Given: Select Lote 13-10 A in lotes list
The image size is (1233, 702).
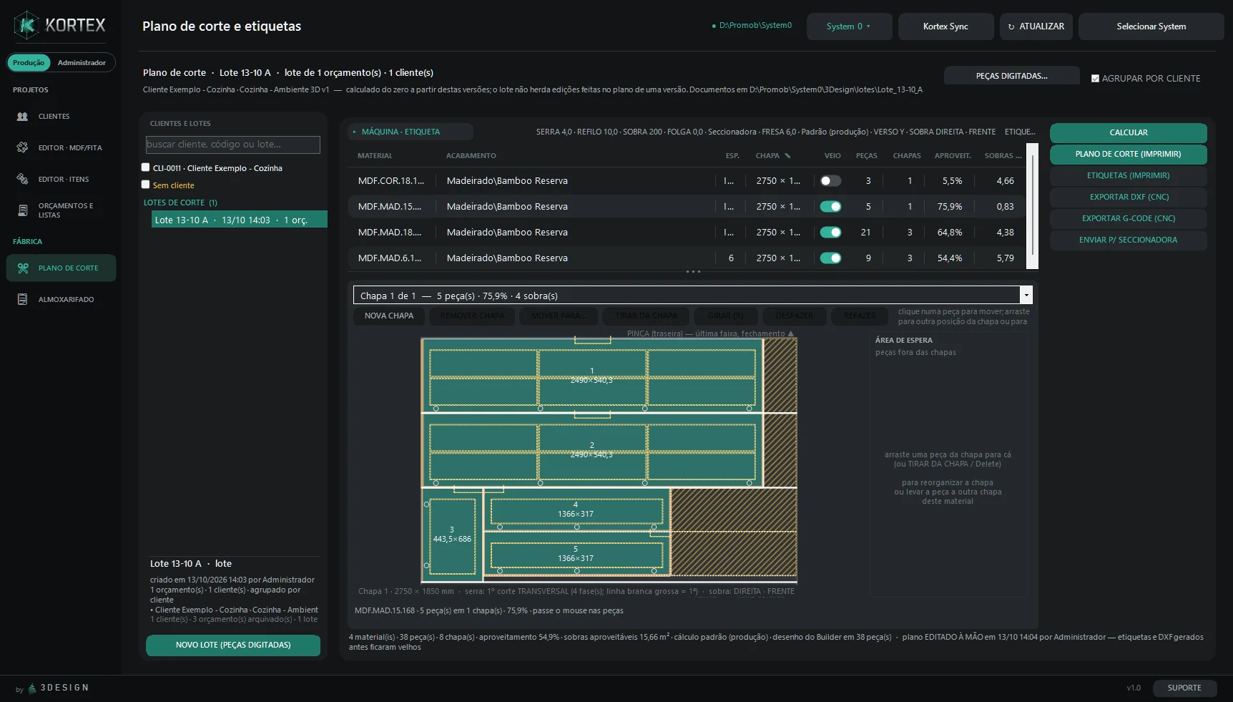Looking at the screenshot, I should (239, 220).
